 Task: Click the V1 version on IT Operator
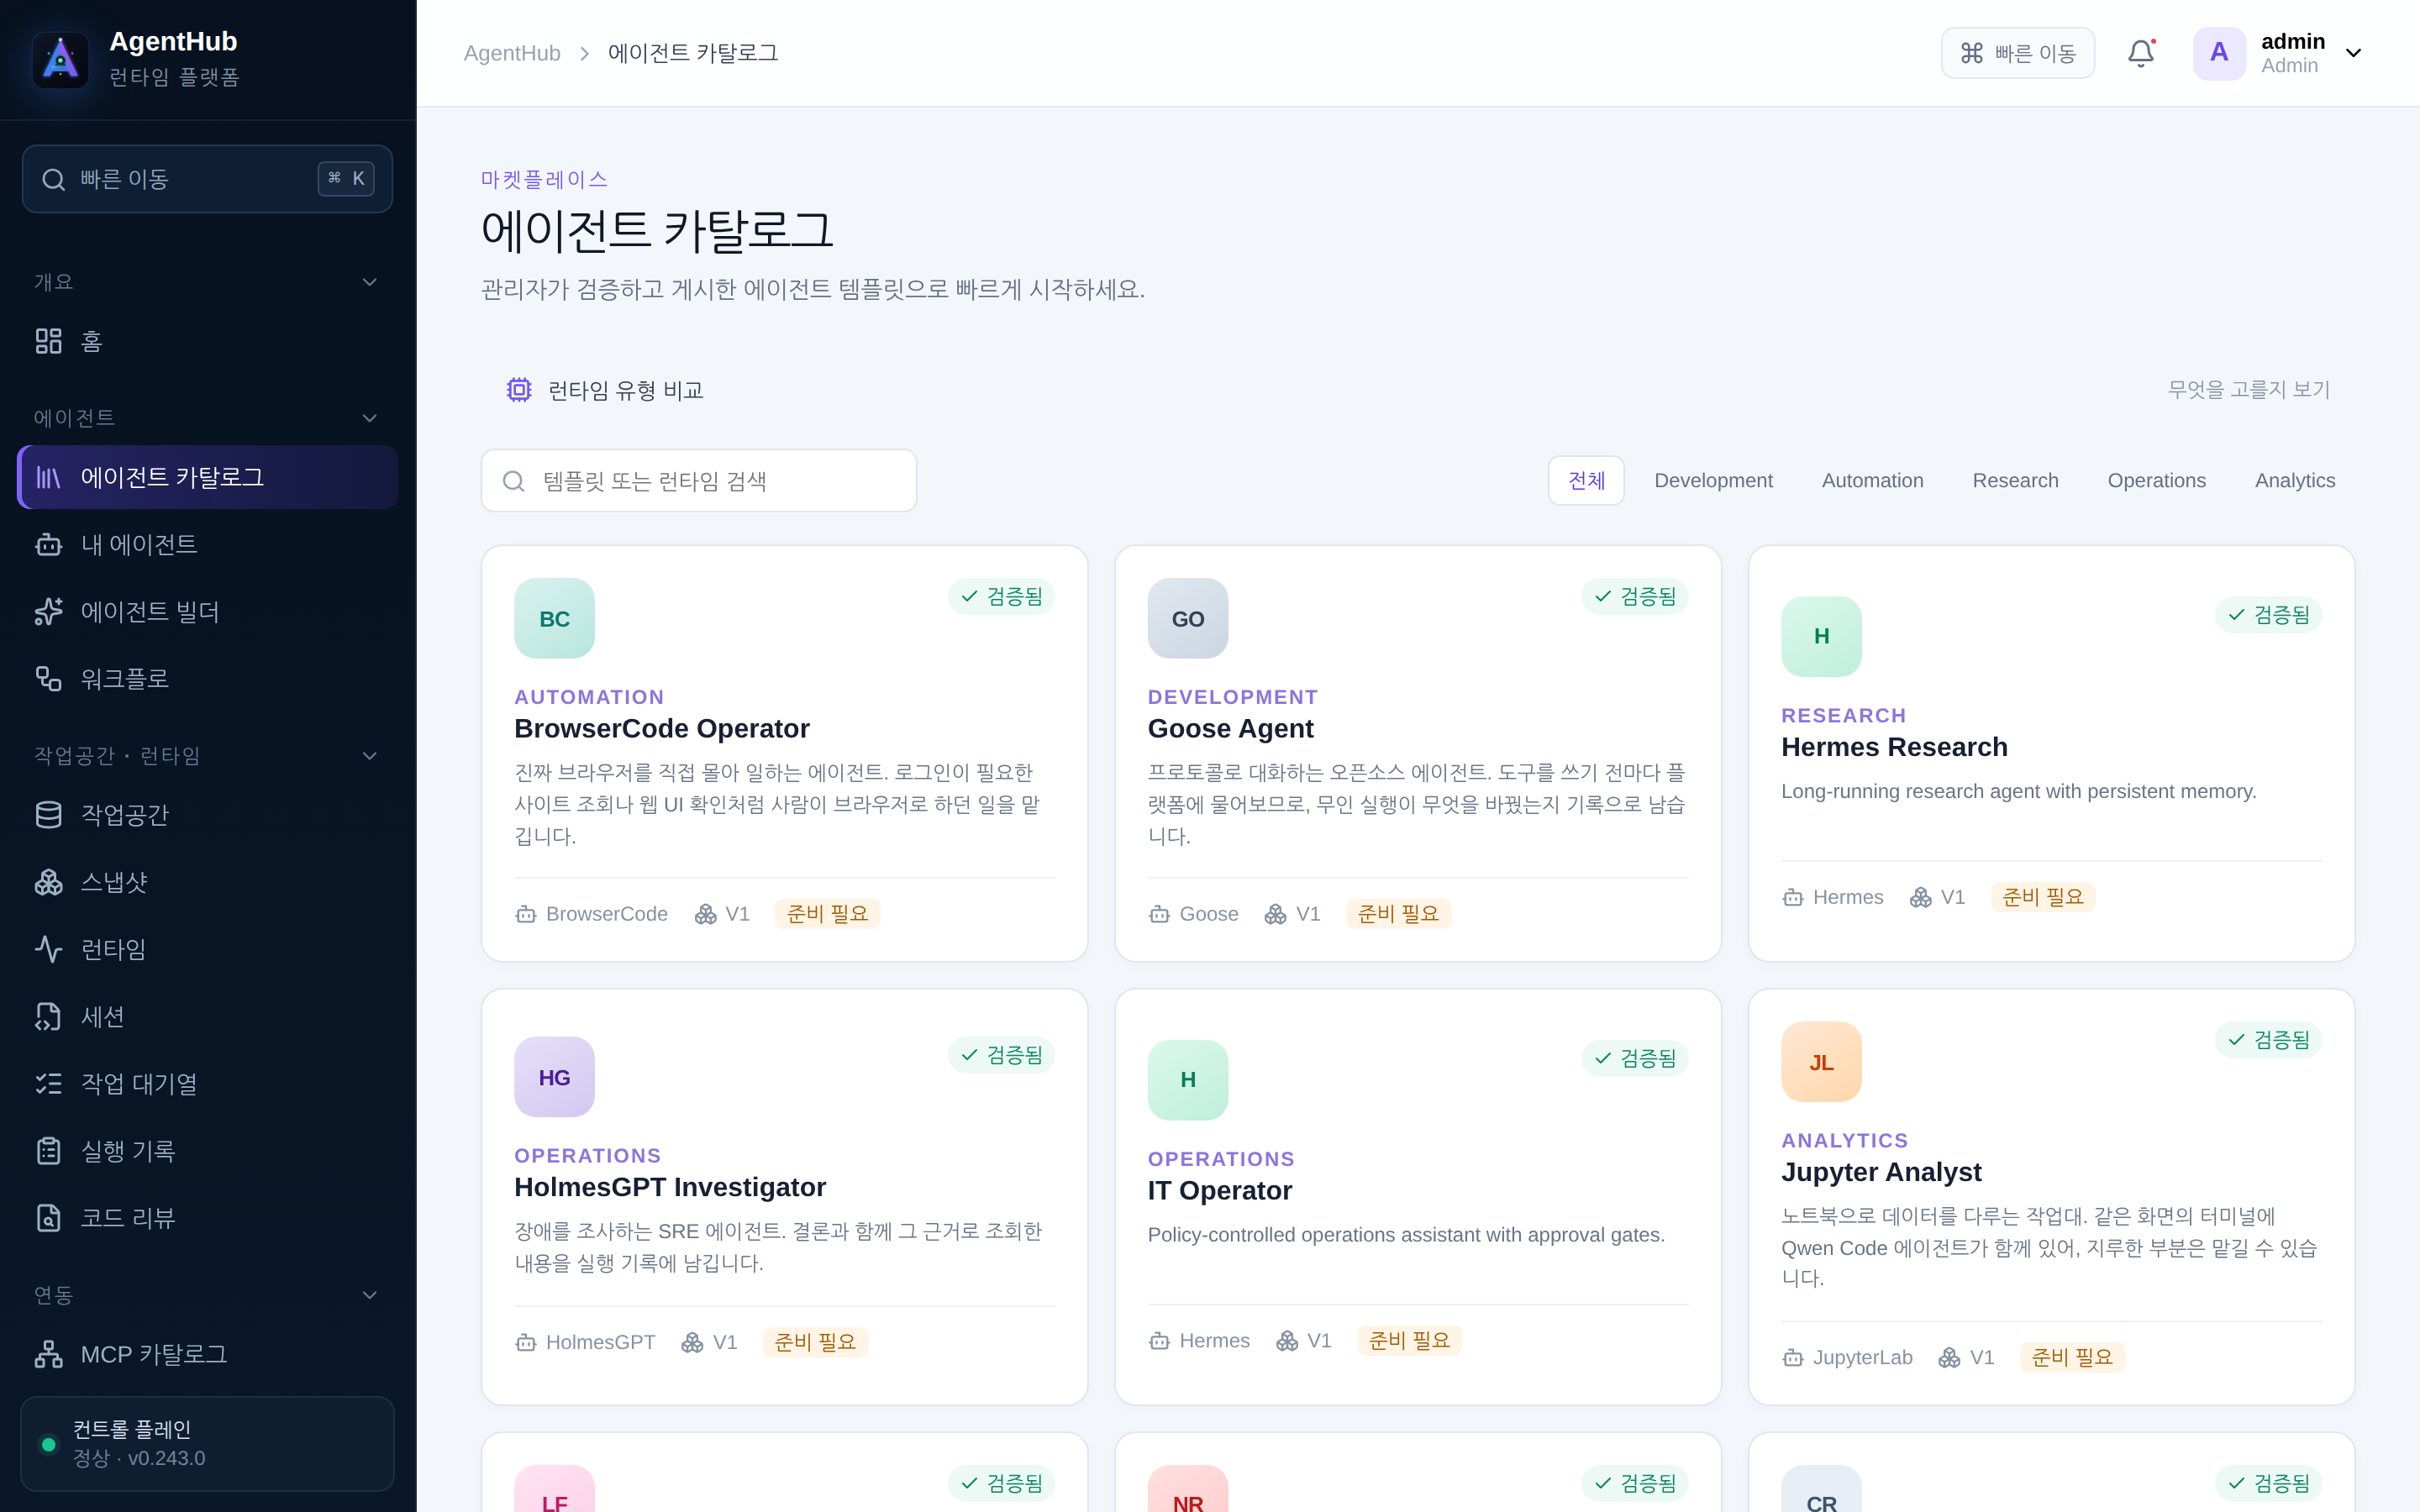click(x=1304, y=1341)
